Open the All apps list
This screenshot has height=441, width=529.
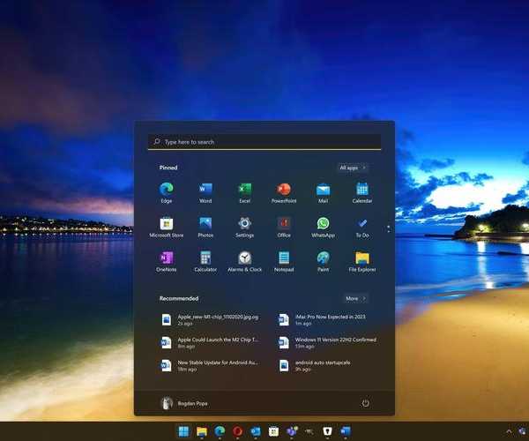(x=352, y=168)
